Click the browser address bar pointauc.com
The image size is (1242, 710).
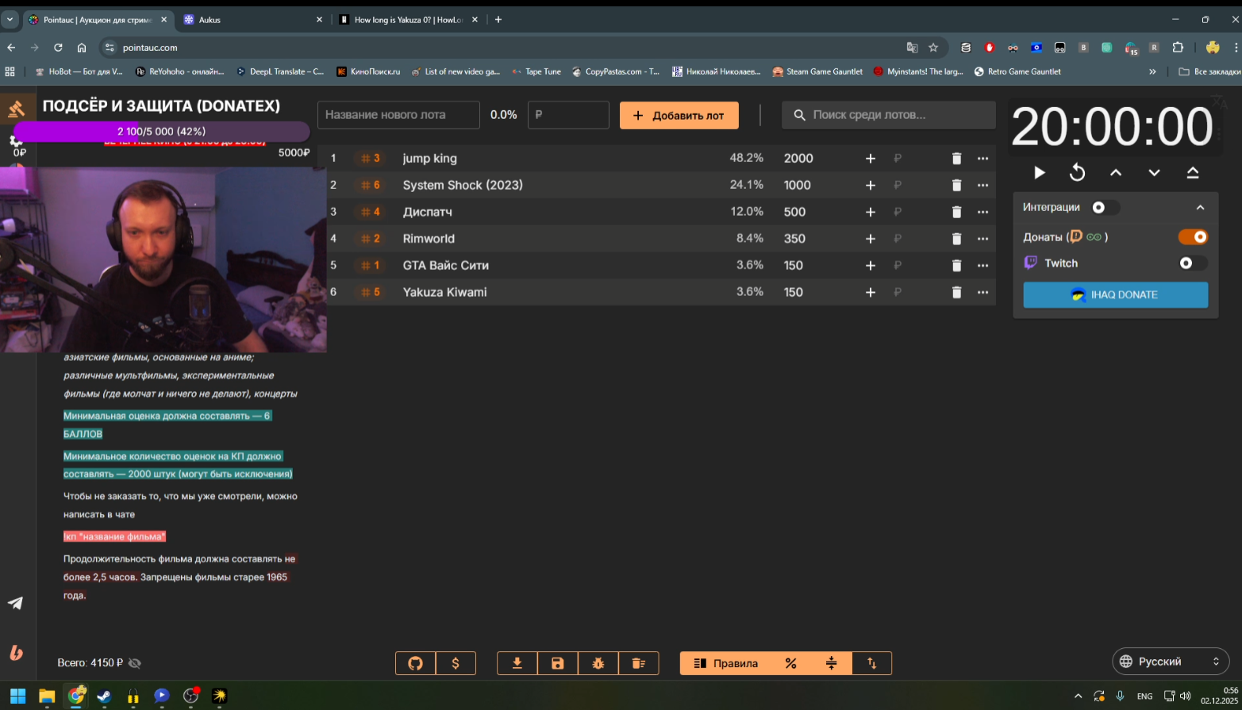[508, 48]
